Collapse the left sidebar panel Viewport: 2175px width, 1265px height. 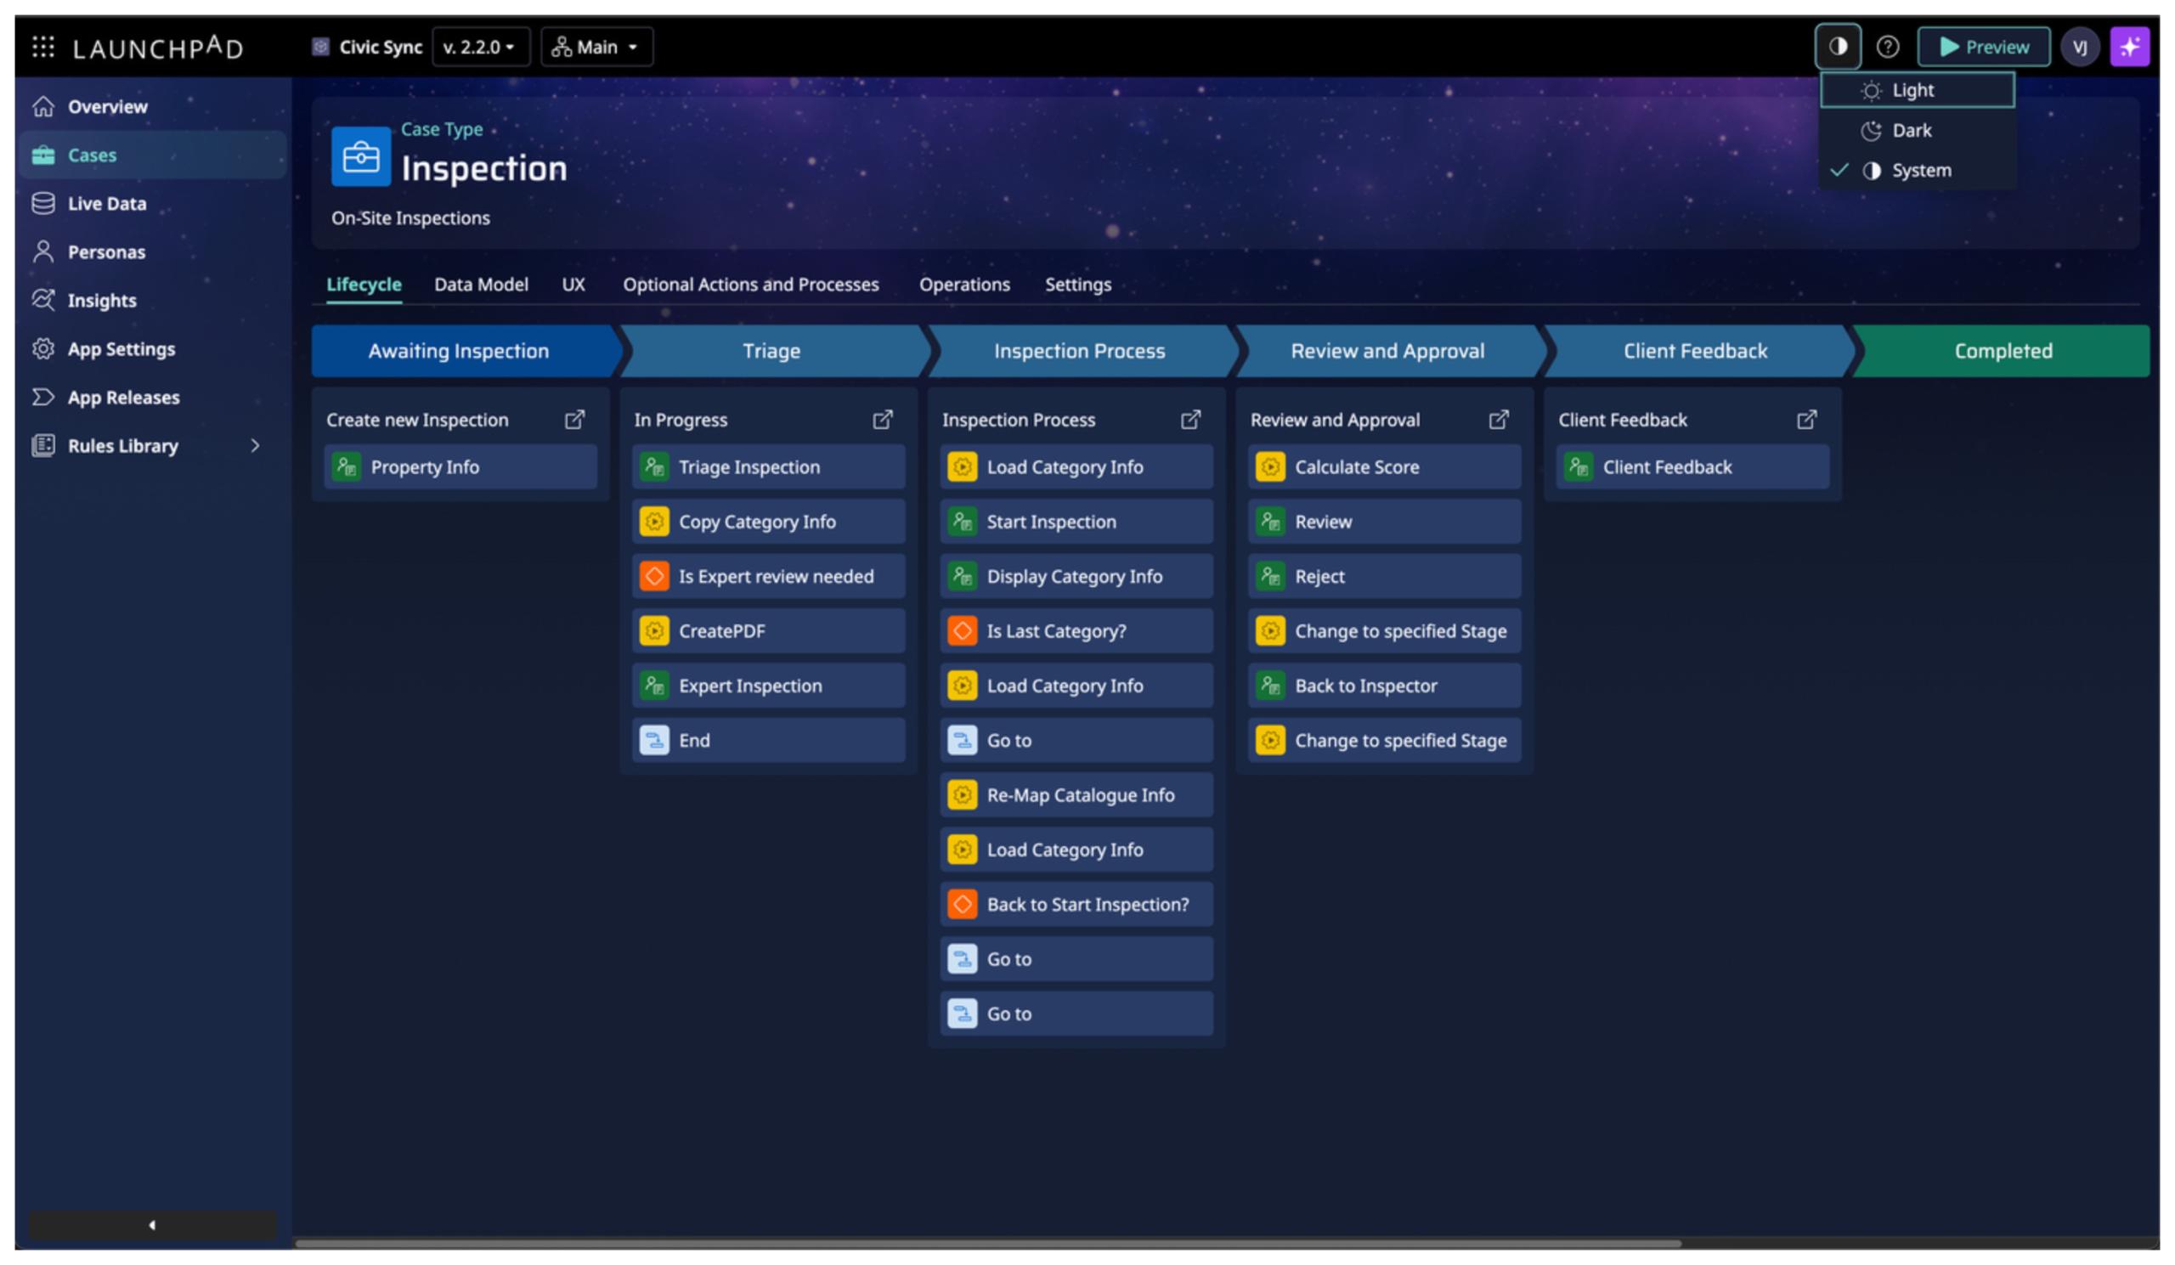click(x=153, y=1223)
